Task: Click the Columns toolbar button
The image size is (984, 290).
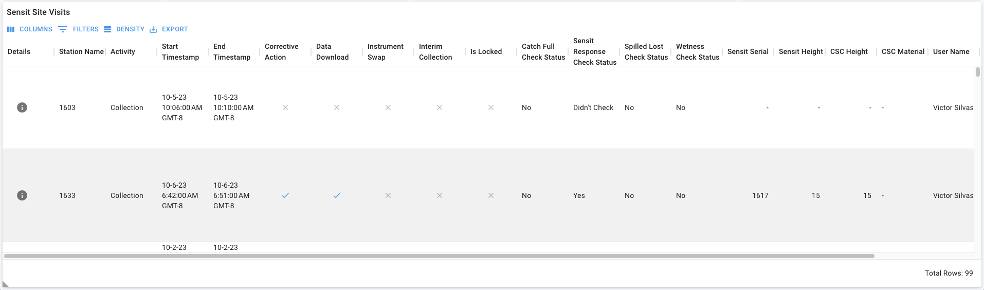Action: [30, 29]
